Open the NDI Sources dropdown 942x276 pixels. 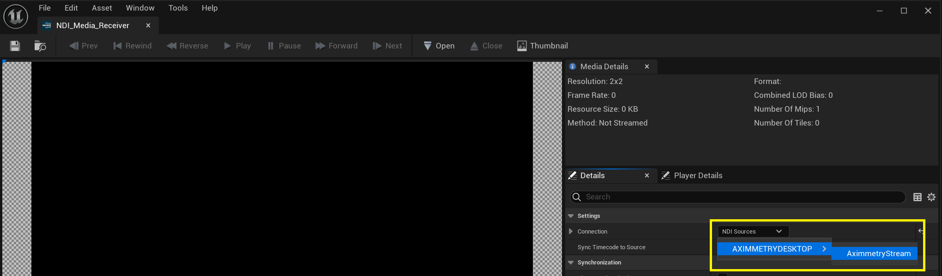[753, 231]
